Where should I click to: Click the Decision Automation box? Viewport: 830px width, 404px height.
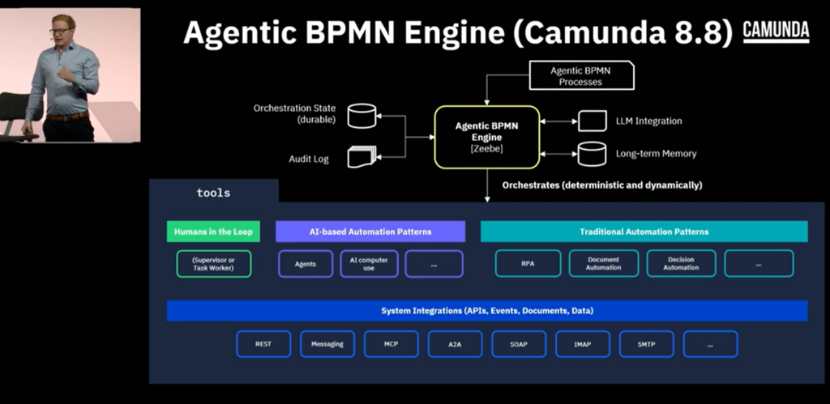[x=681, y=264]
